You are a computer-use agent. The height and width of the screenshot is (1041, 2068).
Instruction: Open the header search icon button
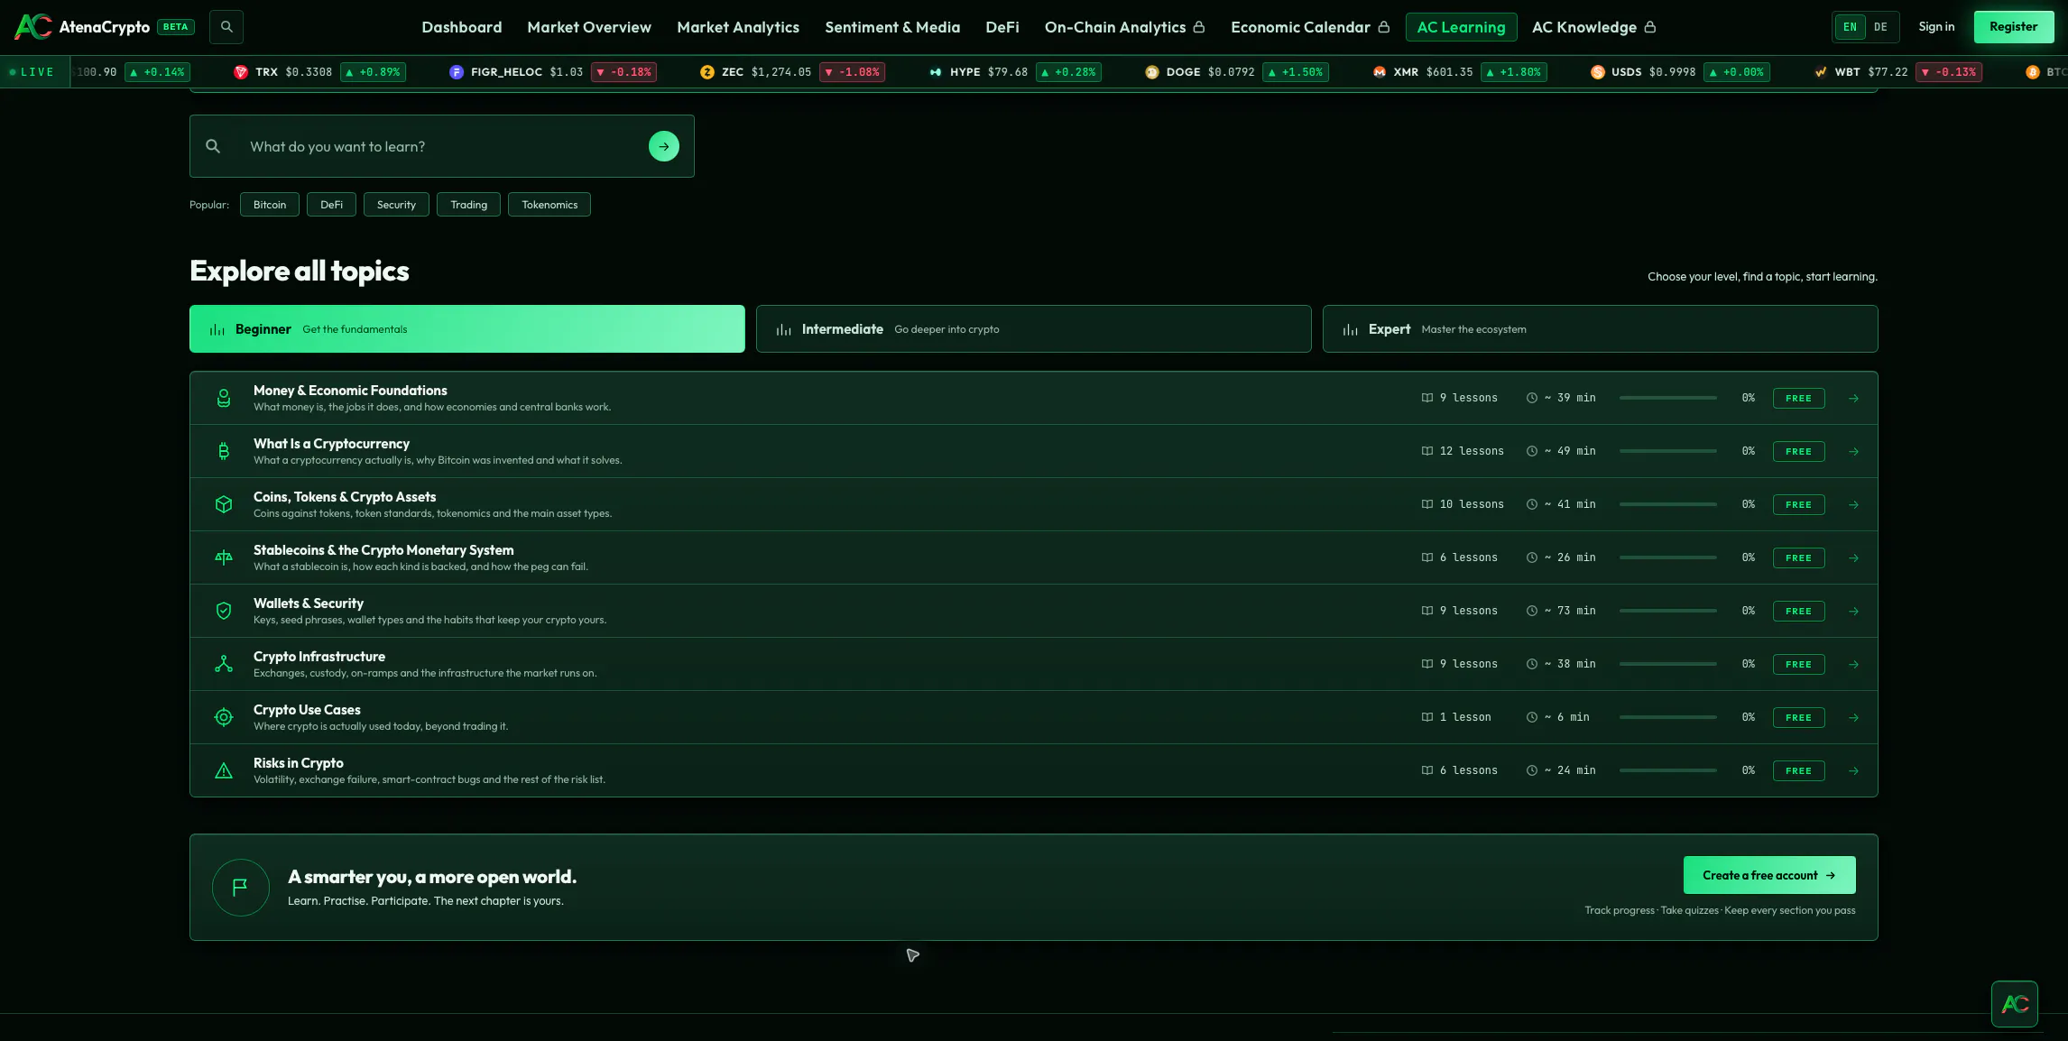pyautogui.click(x=226, y=27)
